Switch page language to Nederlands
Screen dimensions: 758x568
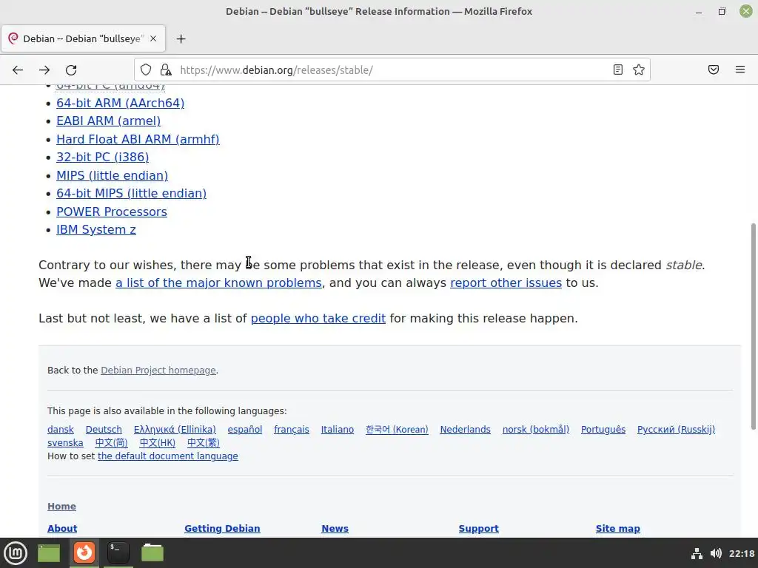pos(465,430)
